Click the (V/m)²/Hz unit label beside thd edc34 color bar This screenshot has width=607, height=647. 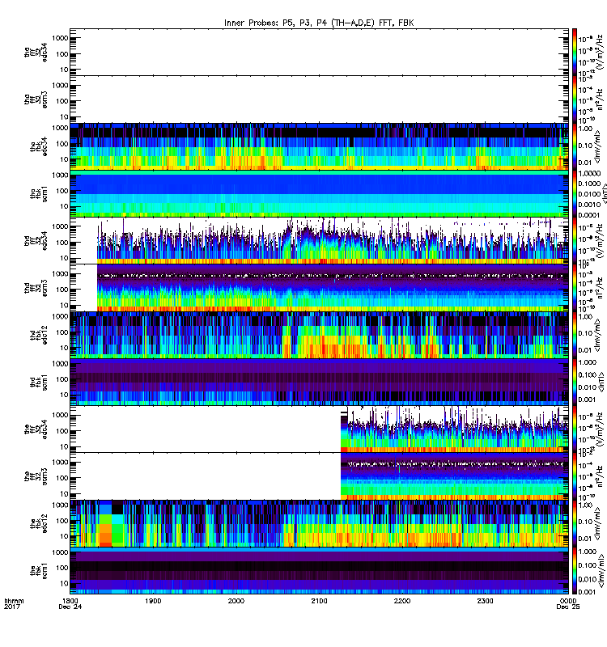tap(600, 241)
